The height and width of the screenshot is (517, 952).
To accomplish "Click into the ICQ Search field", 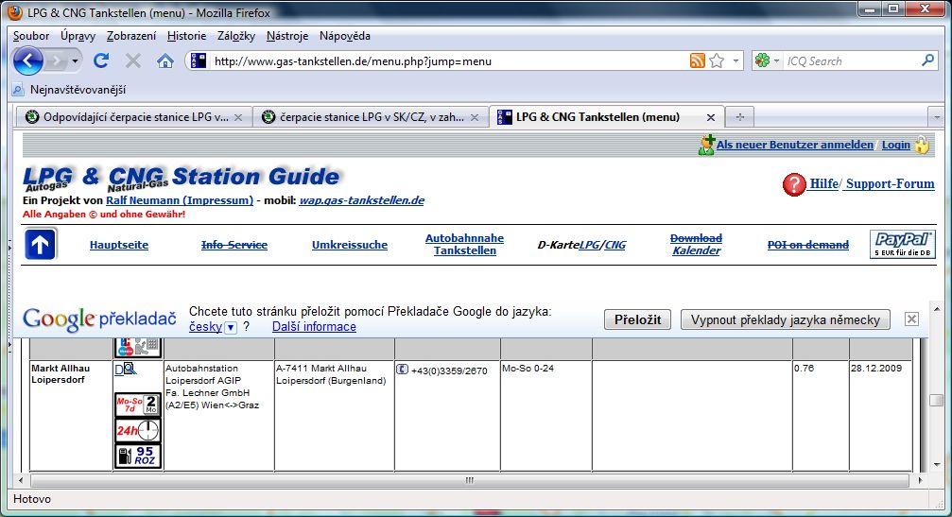I will click(x=850, y=60).
